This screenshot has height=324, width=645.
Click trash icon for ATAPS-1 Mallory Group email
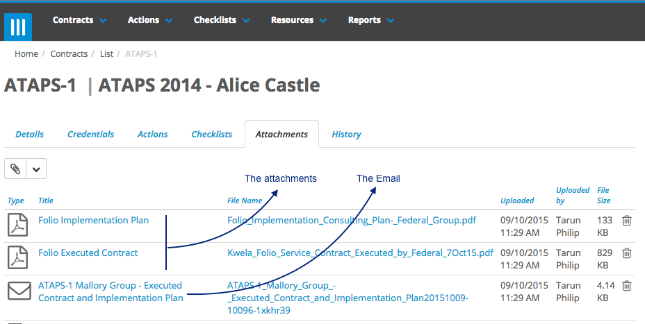tap(626, 285)
